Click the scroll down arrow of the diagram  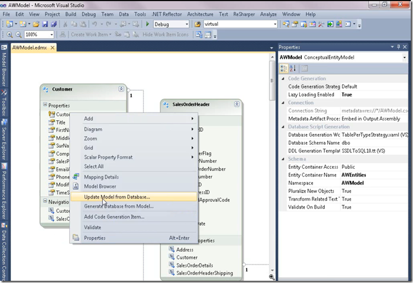click(272, 270)
